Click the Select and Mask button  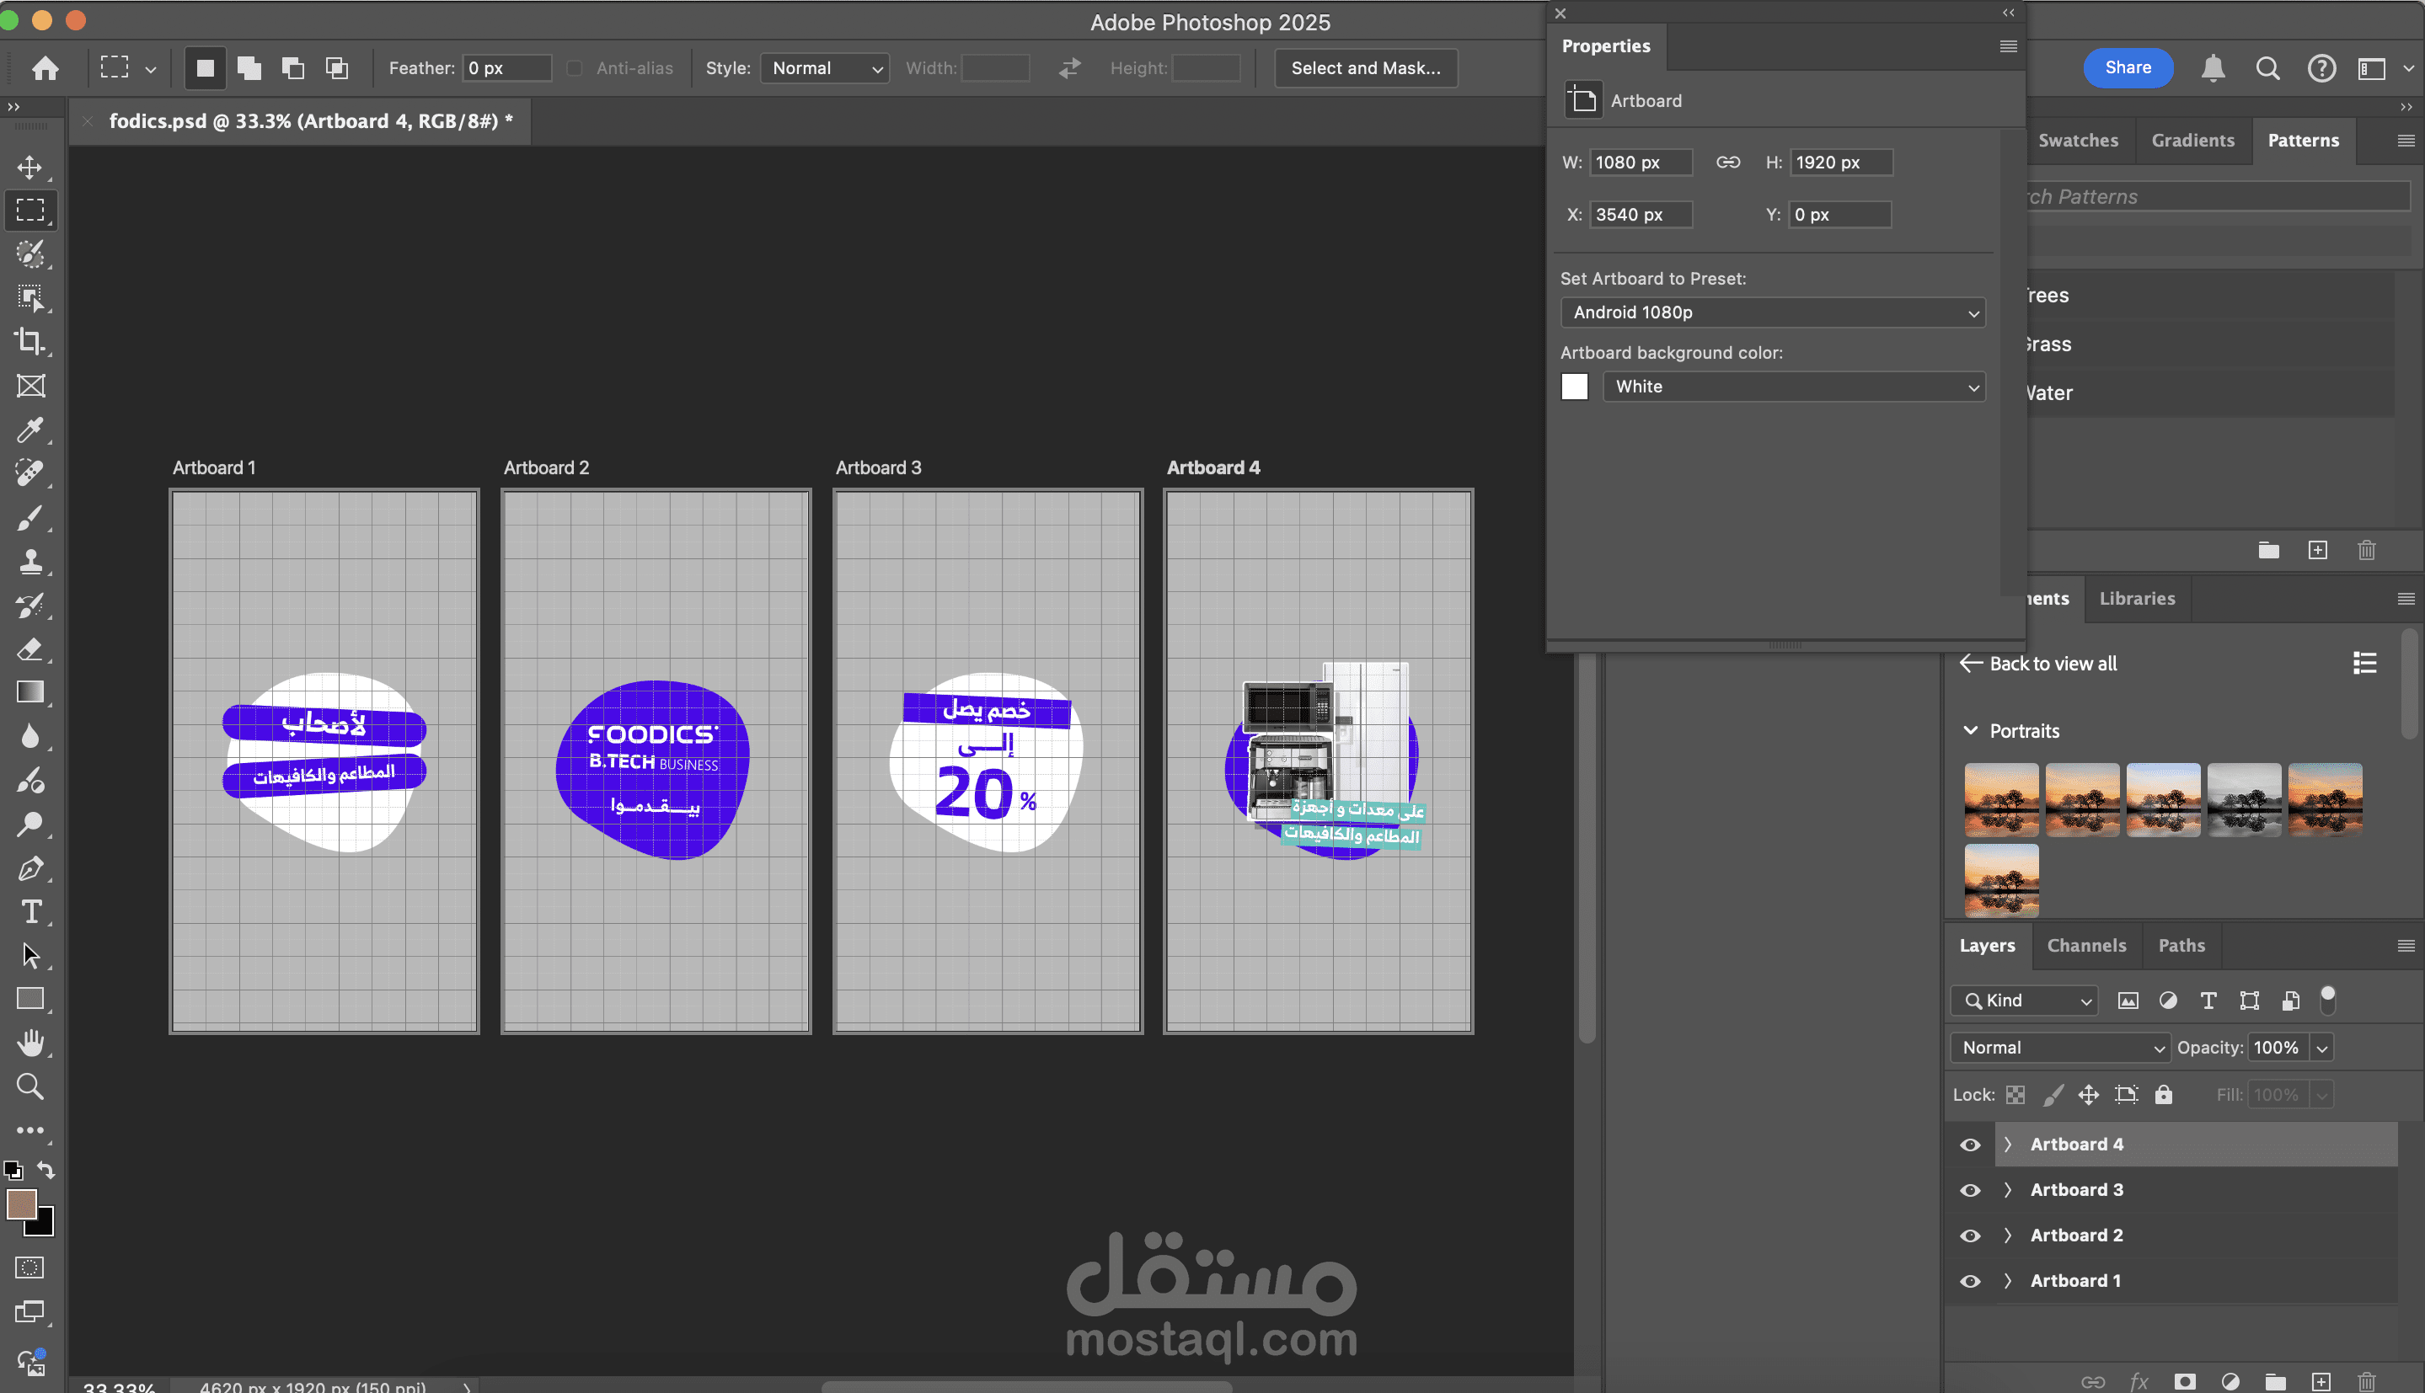[1365, 68]
